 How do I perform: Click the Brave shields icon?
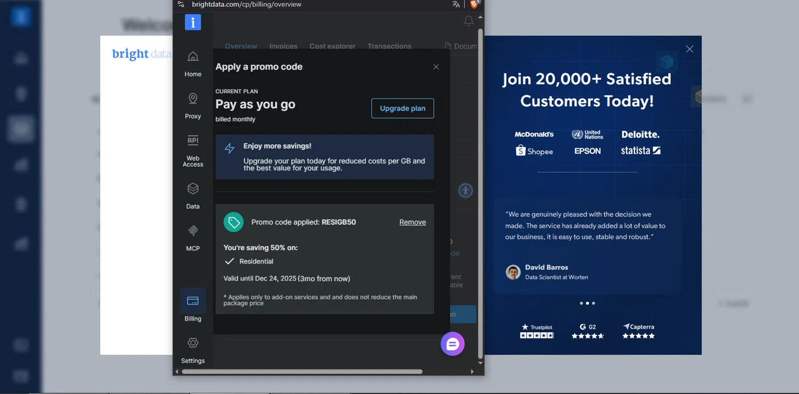(x=475, y=4)
